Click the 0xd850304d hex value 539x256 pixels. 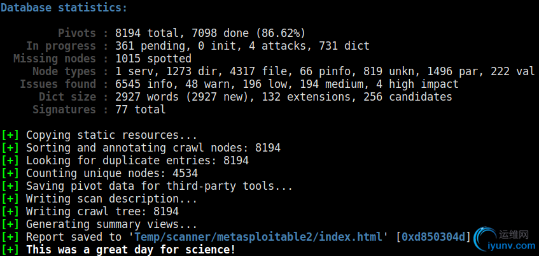433,237
